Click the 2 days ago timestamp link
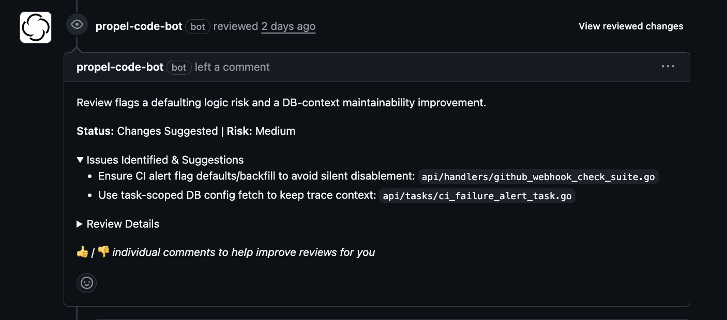Viewport: 727px width, 320px height. click(x=288, y=26)
